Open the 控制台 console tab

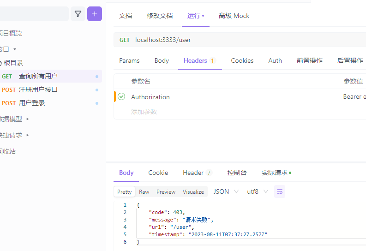point(237,173)
